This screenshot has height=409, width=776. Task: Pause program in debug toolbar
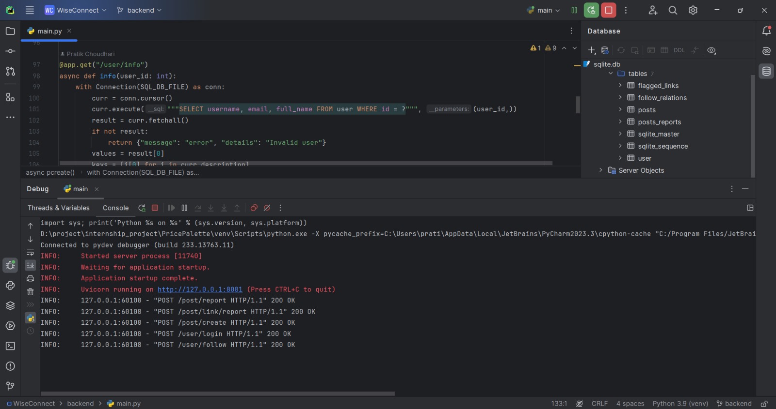point(184,208)
